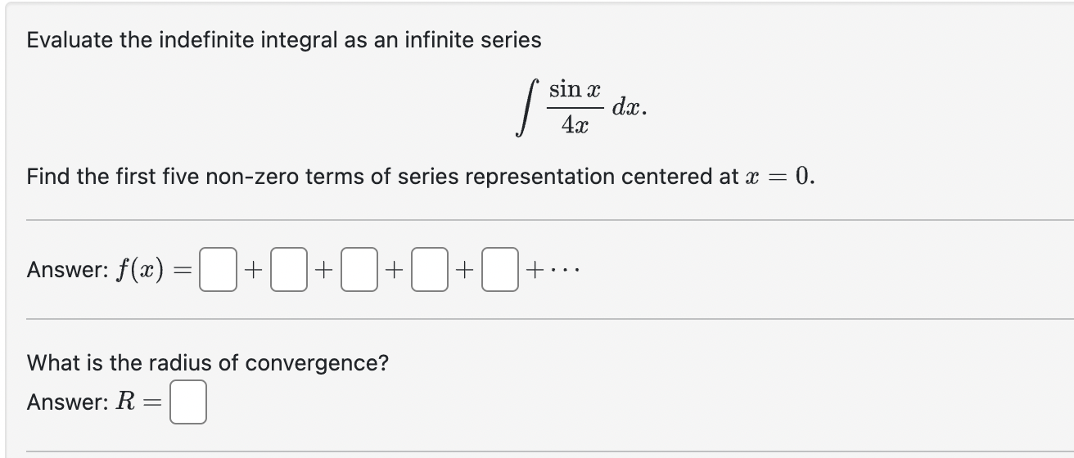Click the x = 0 expression
Screen dimensions: 1074x458
pyautogui.click(x=778, y=177)
